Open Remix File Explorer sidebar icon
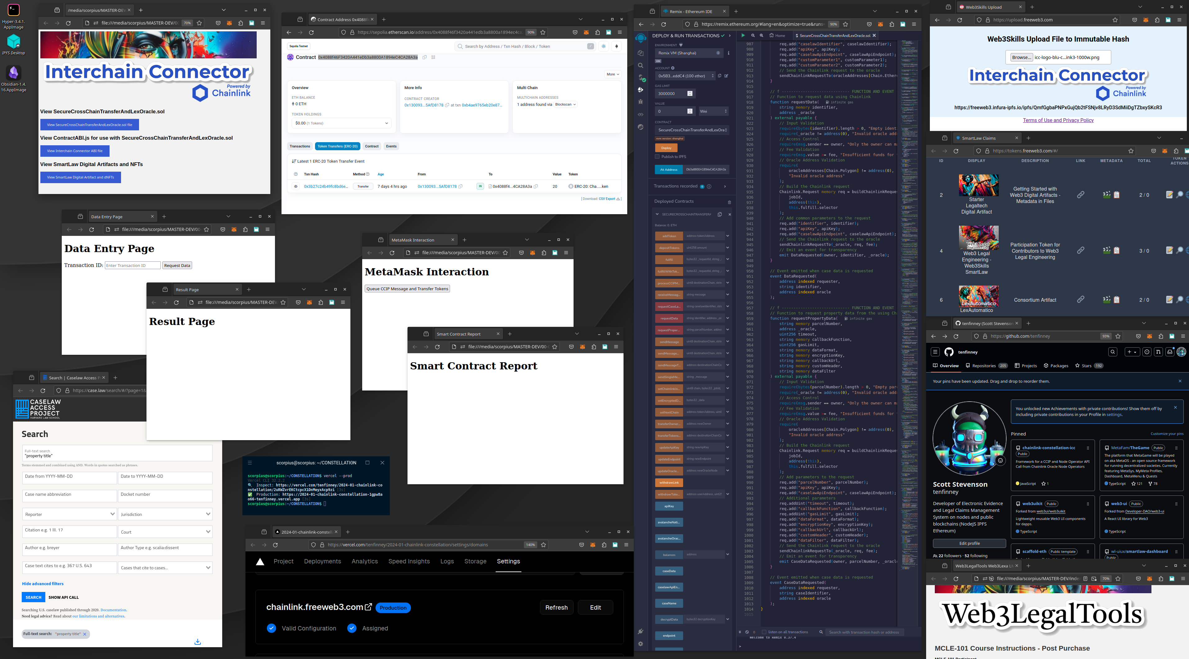Image resolution: width=1189 pixels, height=659 pixels. click(641, 53)
